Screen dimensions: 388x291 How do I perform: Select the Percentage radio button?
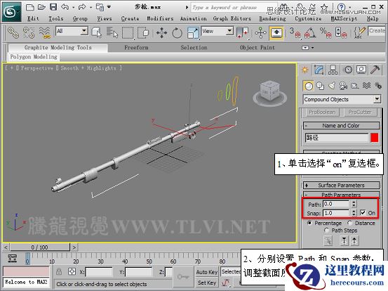click(x=309, y=223)
